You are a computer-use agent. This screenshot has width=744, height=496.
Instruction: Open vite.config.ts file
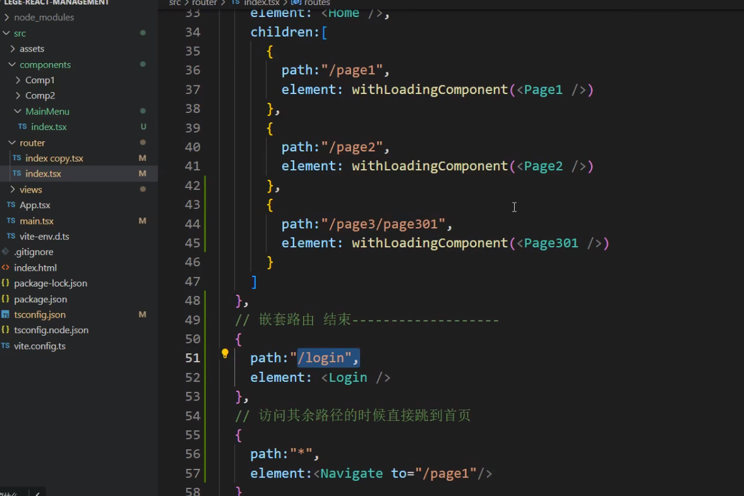pyautogui.click(x=40, y=346)
